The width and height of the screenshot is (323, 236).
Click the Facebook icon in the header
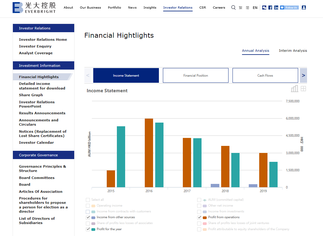tap(270, 7)
